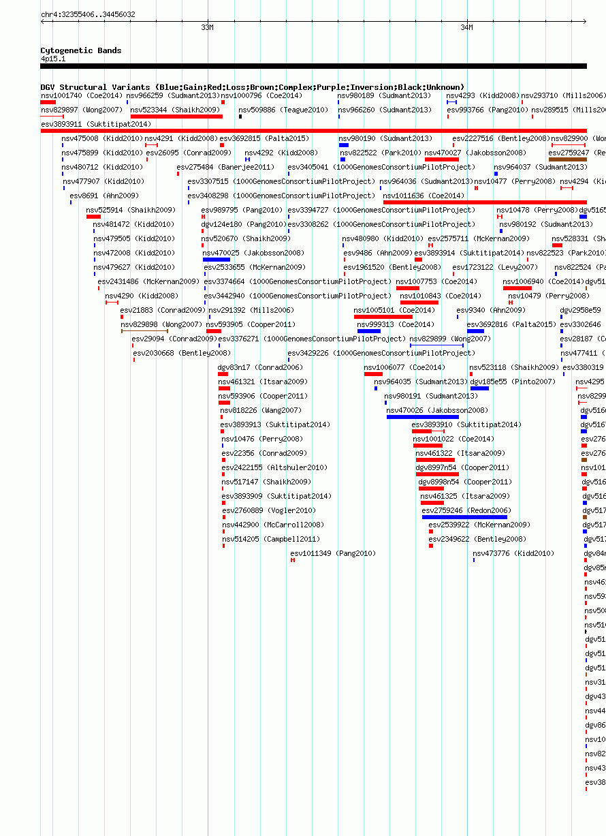Click esv2030668 (Bentley2008) label
The image size is (606, 836).
(182, 353)
